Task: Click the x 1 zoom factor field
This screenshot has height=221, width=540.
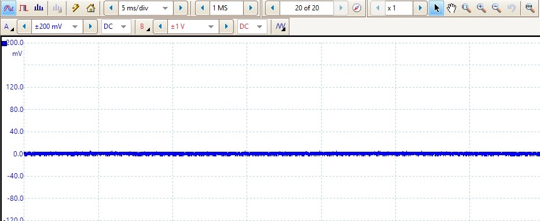Action: click(x=399, y=8)
